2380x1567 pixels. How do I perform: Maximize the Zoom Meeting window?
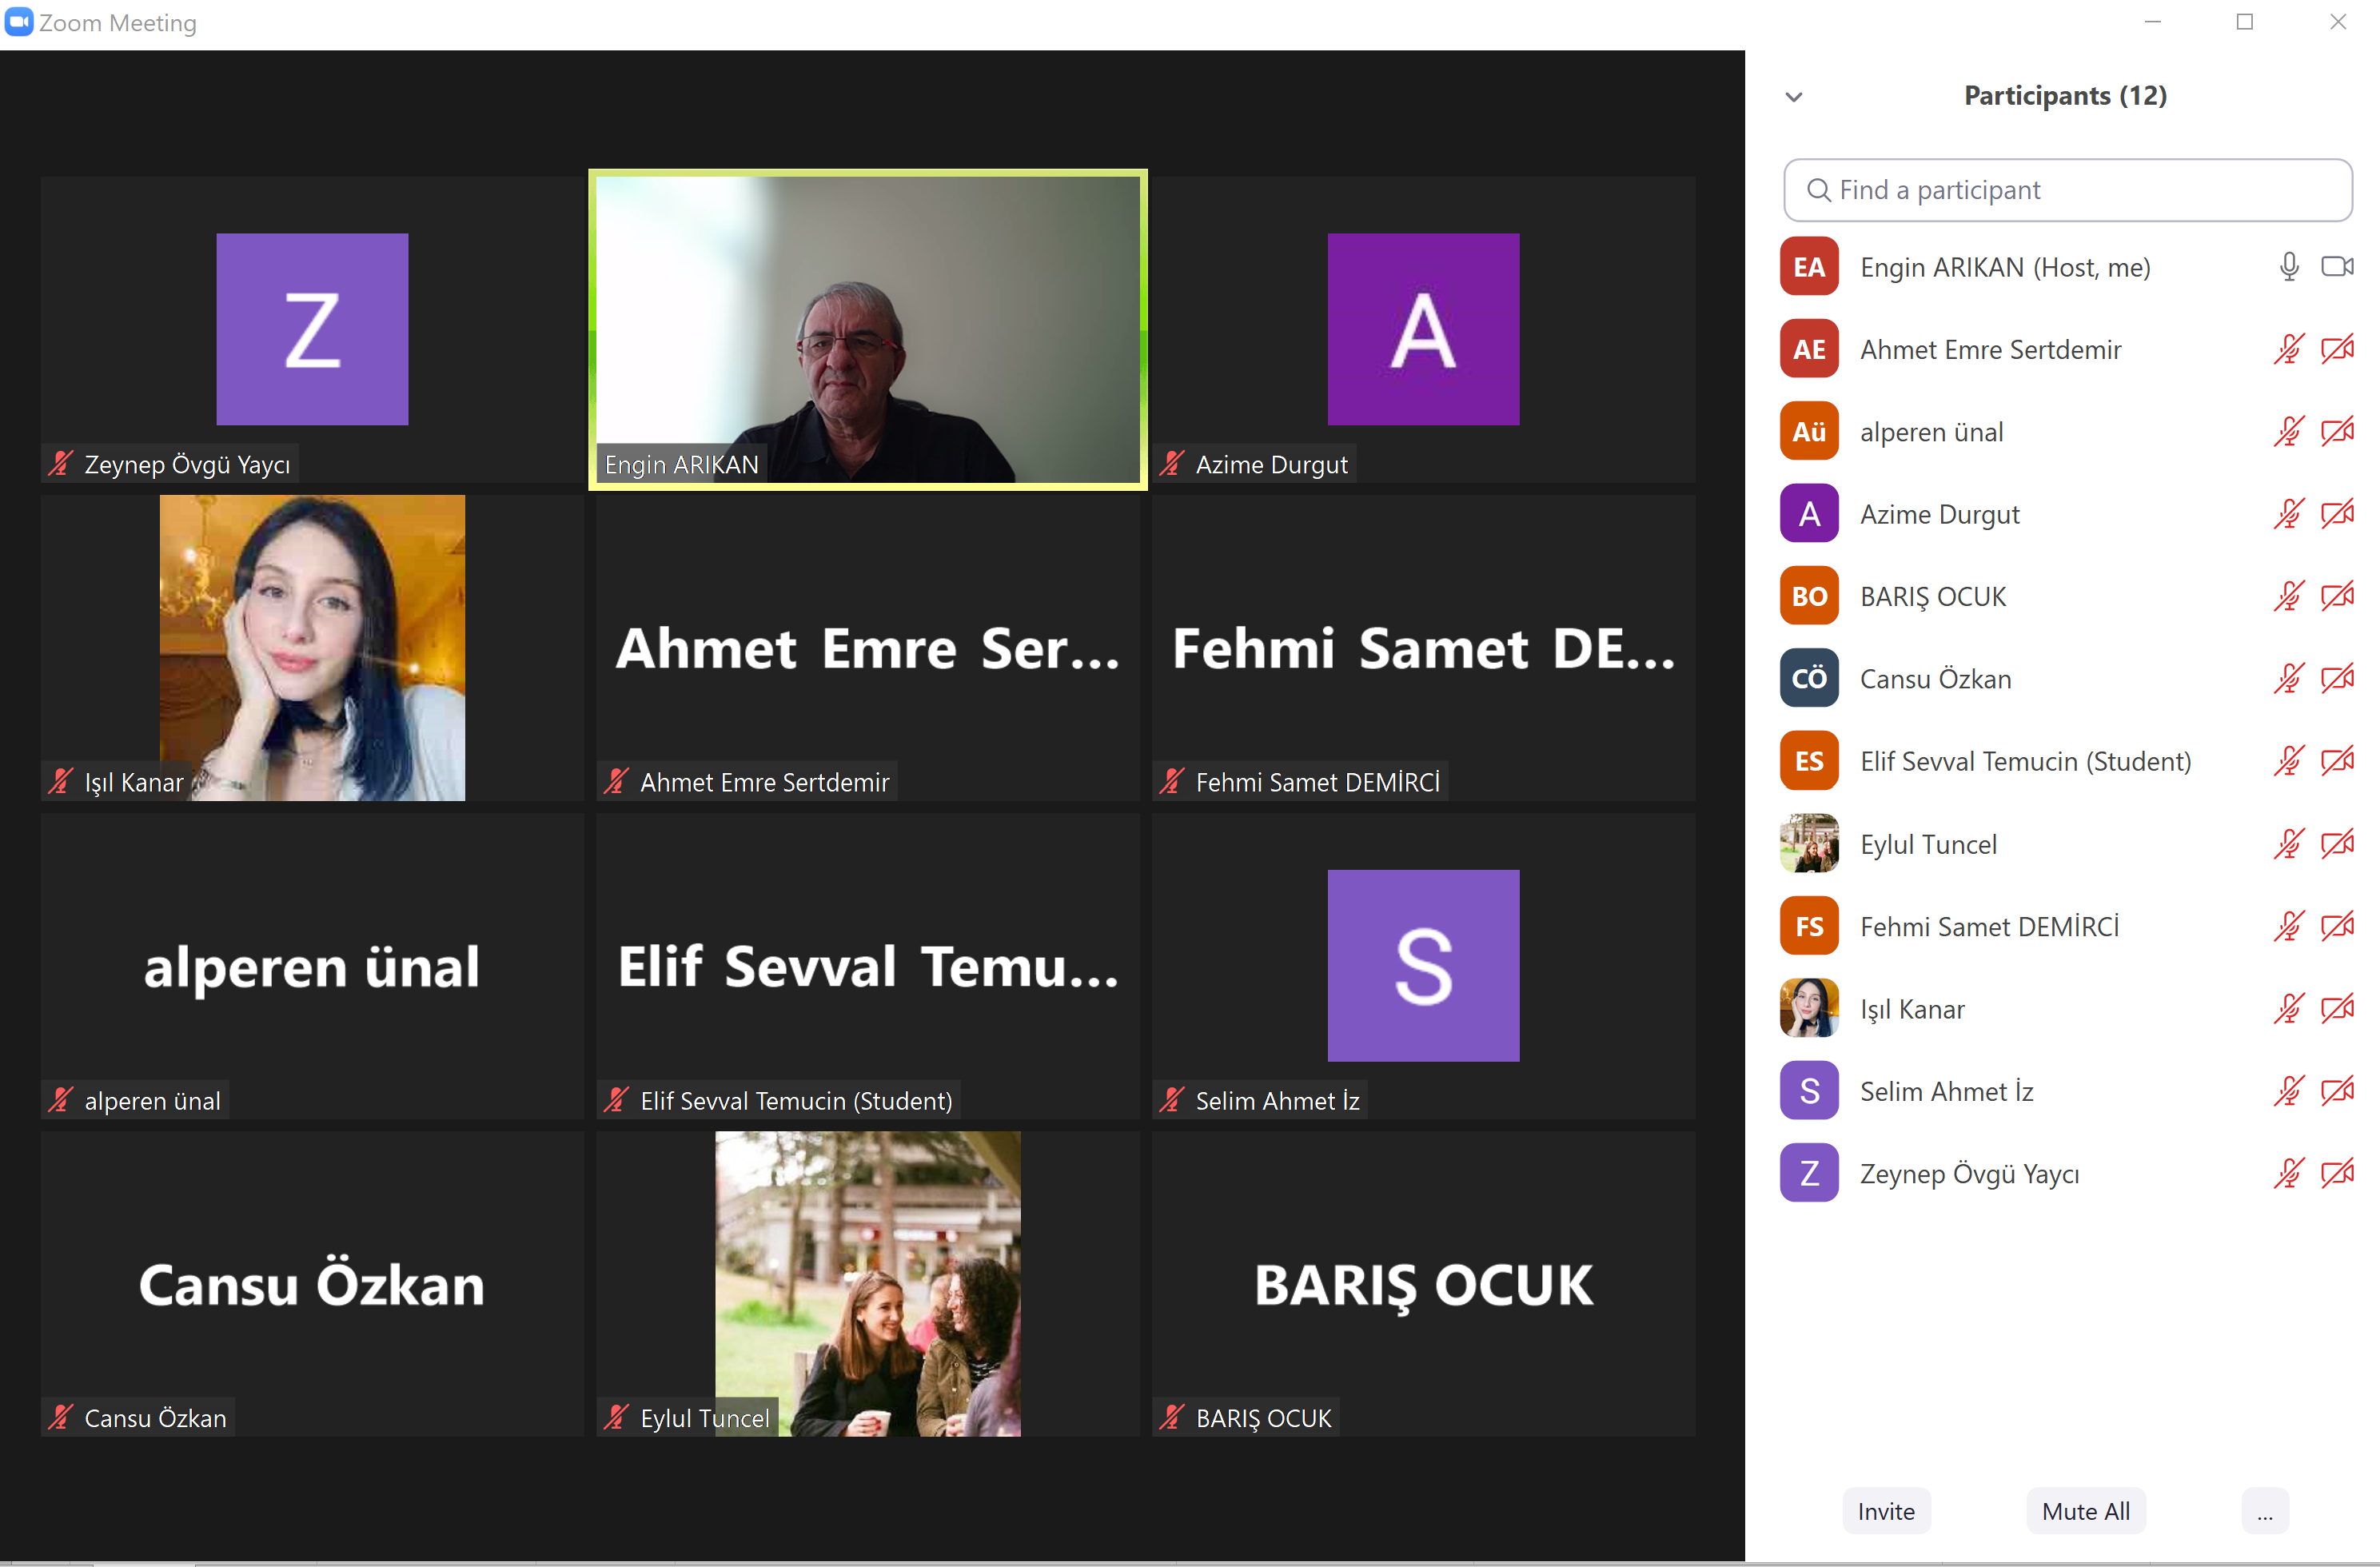pos(2244,22)
